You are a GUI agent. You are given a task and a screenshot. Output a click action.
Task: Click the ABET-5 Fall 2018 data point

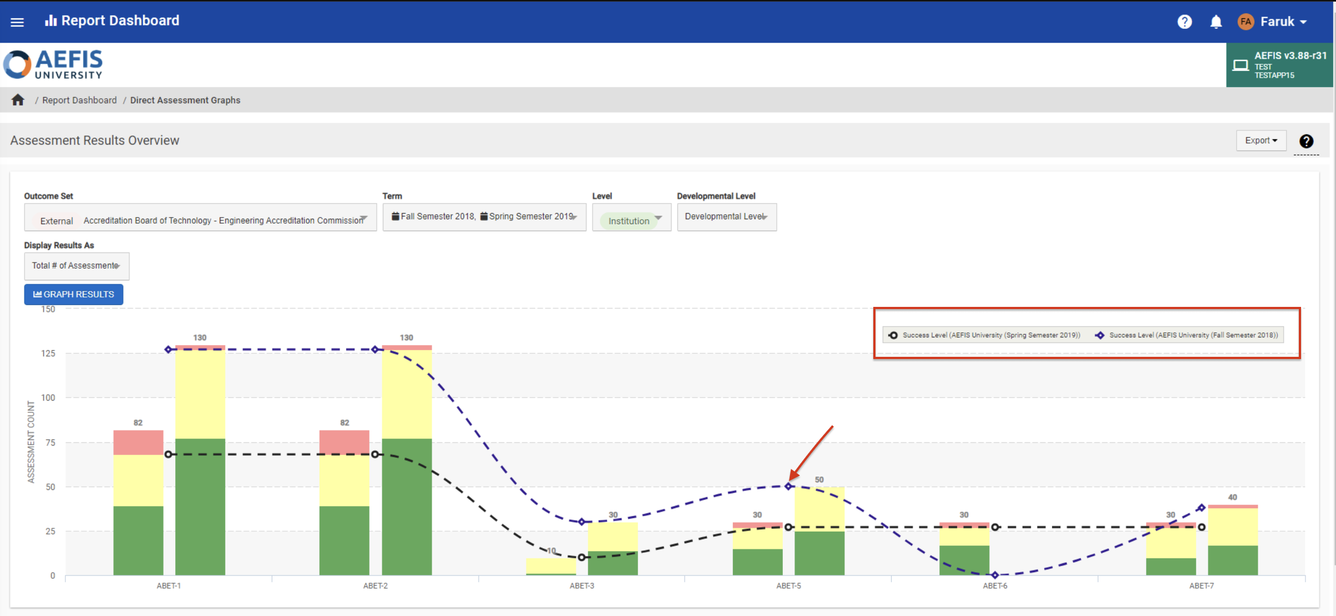(x=788, y=486)
